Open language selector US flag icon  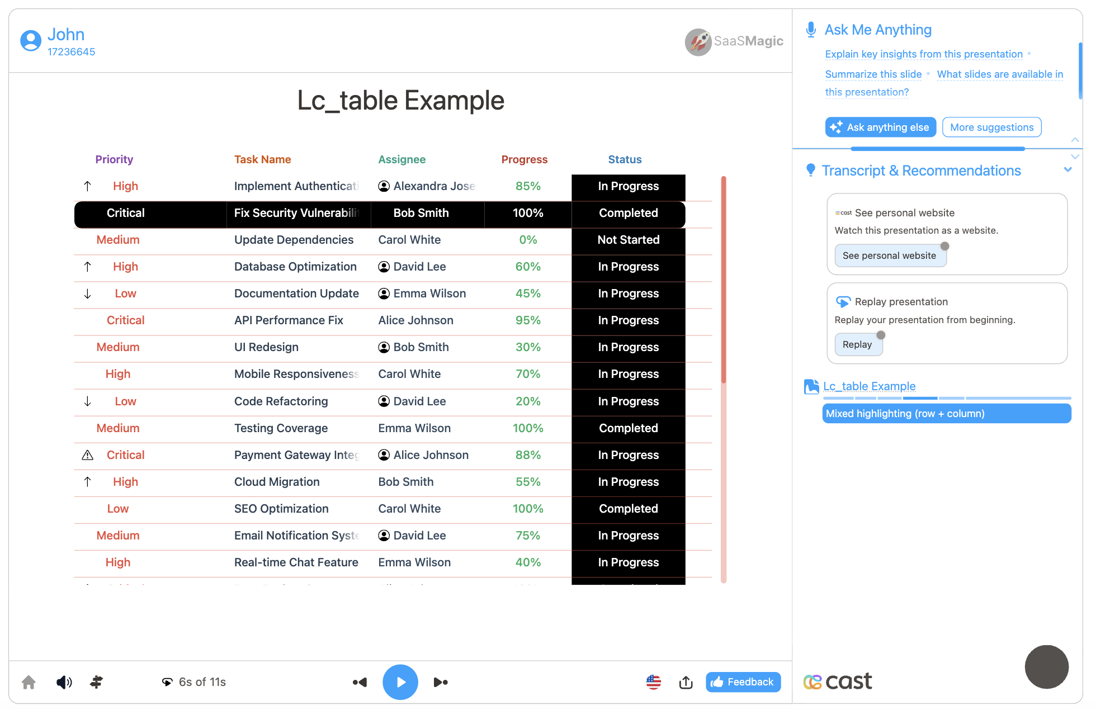pos(653,682)
